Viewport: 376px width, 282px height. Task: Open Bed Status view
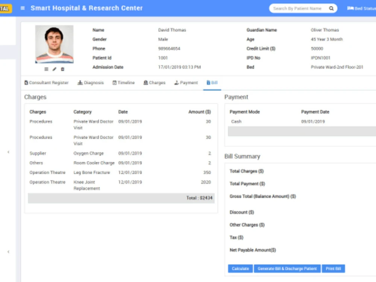point(361,8)
